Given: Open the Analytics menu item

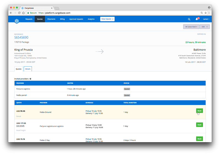Looking at the screenshot, I should (91, 19).
